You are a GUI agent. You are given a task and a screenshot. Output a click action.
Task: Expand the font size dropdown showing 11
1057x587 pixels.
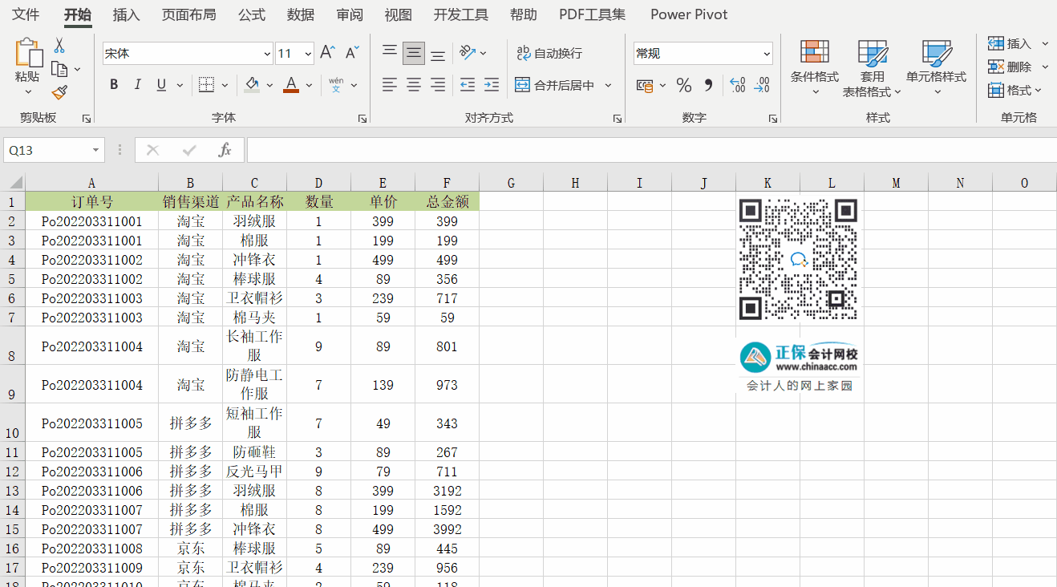point(308,54)
